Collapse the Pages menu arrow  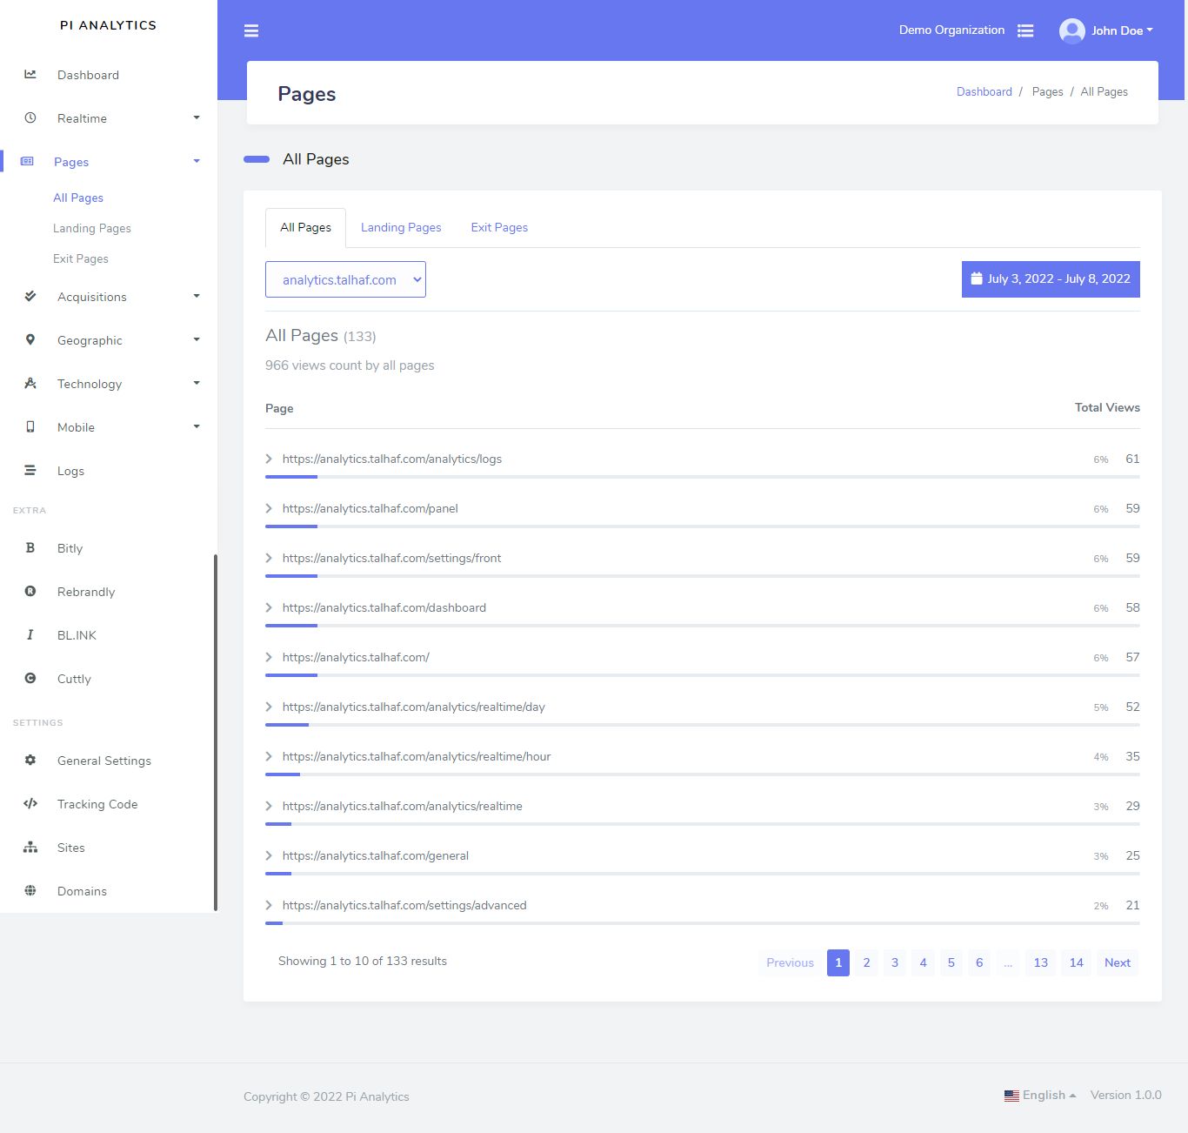(x=197, y=161)
